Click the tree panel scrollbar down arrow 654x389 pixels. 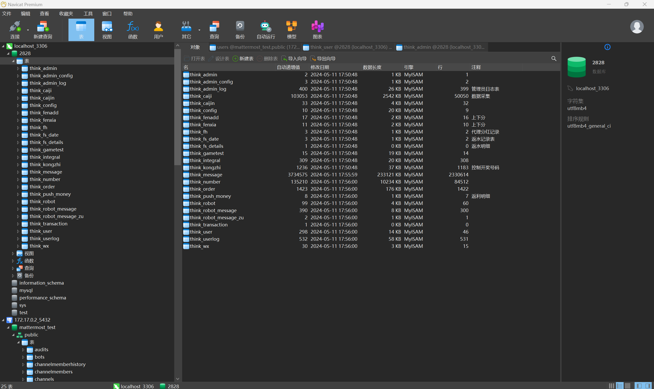click(x=178, y=379)
